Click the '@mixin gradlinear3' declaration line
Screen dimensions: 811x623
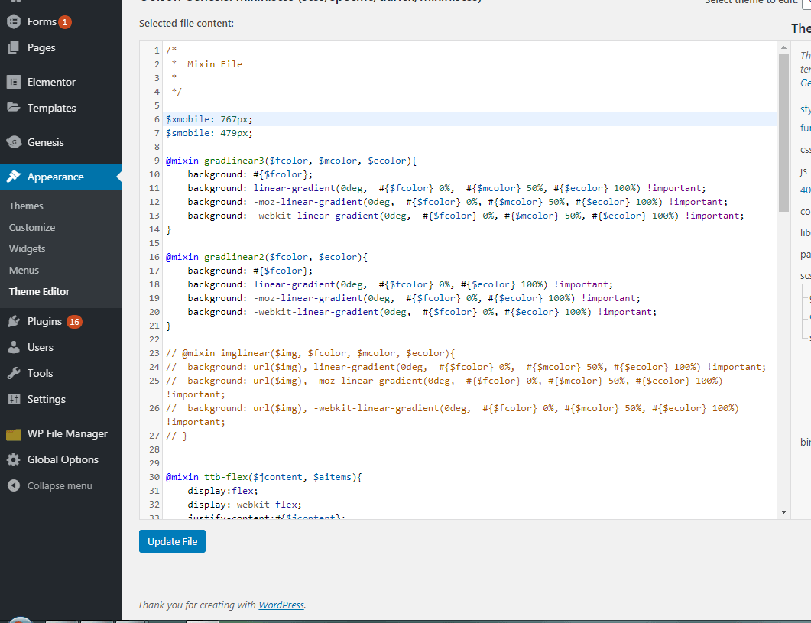point(291,161)
